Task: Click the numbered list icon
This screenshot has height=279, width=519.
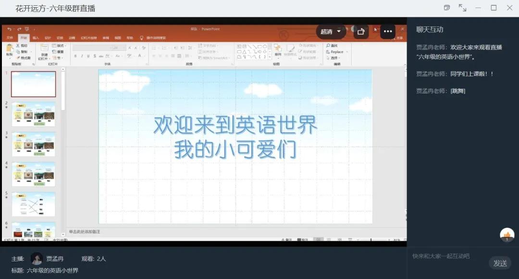Action: point(164,48)
